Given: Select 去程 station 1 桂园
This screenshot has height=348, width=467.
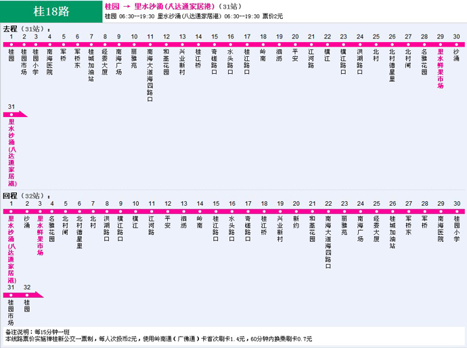Looking at the screenshot, I should click(x=12, y=55).
